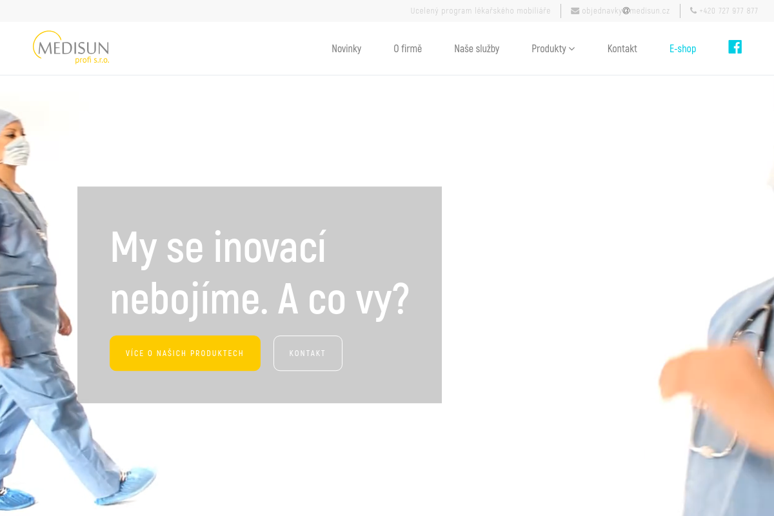This screenshot has width=774, height=516.
Task: Click the phone number +420 727 977 877
Action: click(728, 10)
